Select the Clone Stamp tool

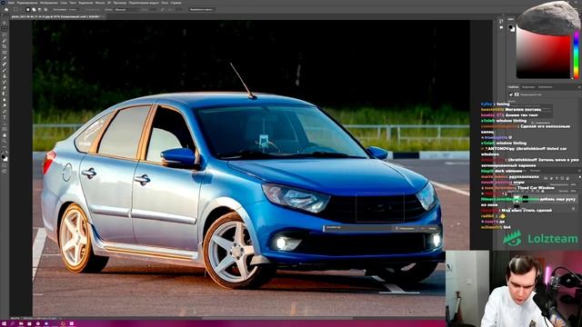coord(5,76)
